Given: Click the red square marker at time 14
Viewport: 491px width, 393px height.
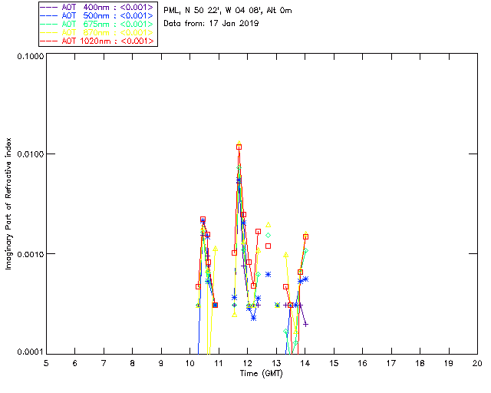Looking at the screenshot, I should (x=306, y=237).
